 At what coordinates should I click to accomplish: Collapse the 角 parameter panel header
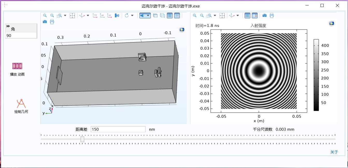coord(8,26)
